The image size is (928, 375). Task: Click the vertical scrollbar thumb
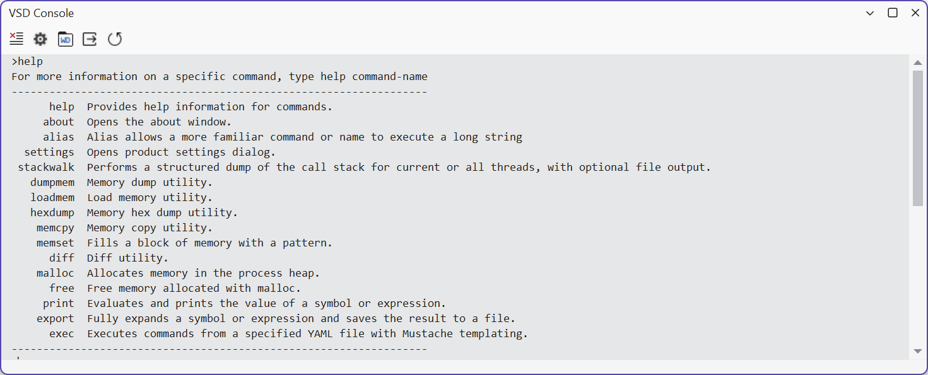[x=918, y=138]
